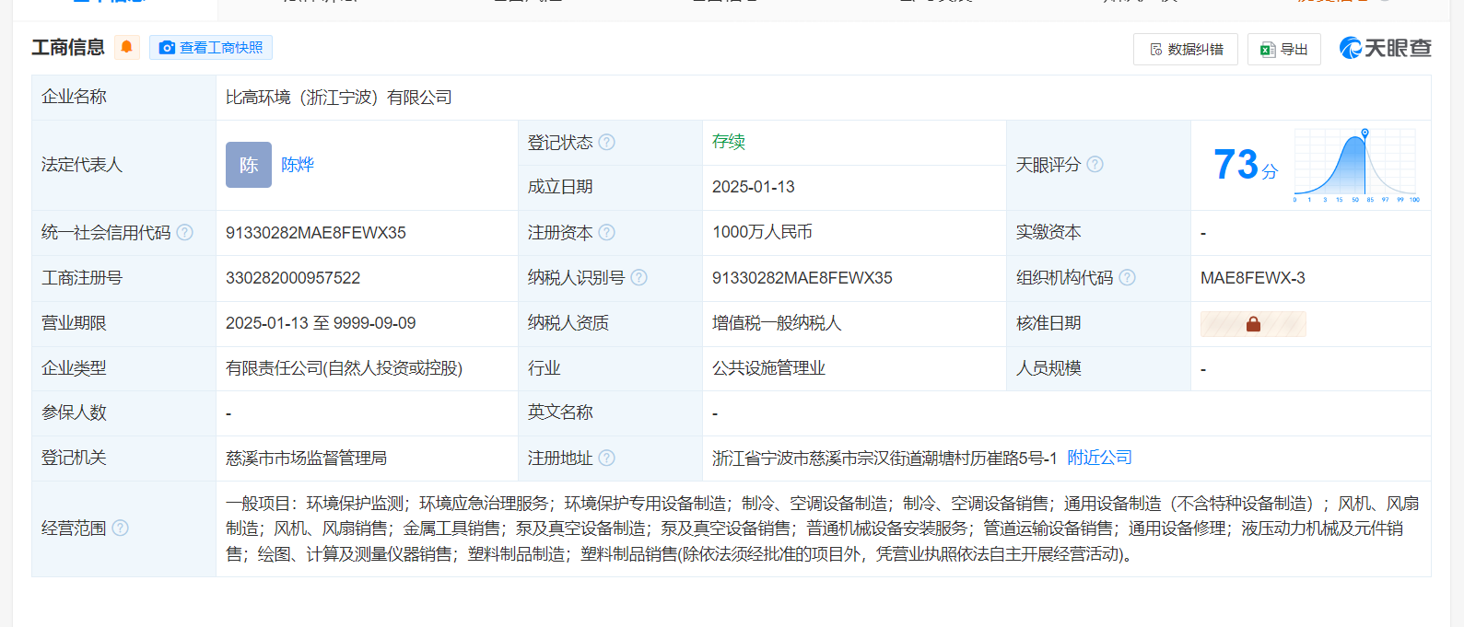Click the 天眼查 logo
1464x627 pixels.
1385,48
